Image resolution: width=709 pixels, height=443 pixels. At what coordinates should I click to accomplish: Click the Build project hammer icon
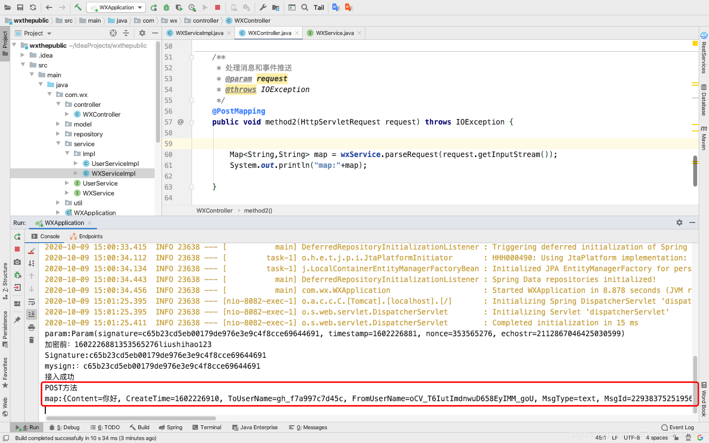click(78, 7)
